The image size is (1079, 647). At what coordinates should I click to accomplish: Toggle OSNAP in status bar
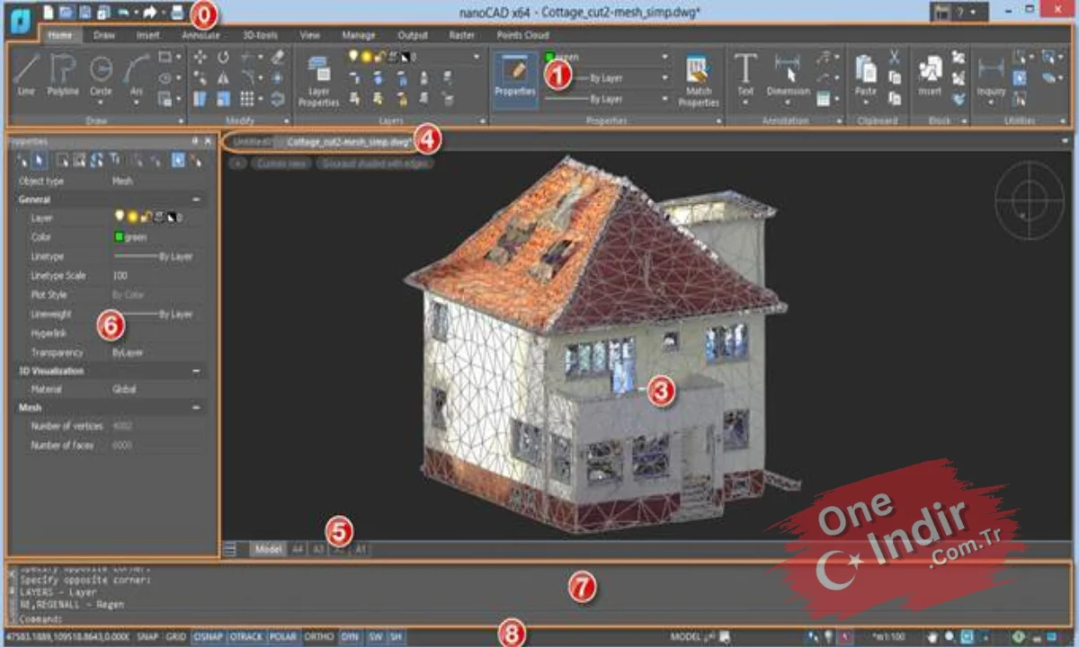click(x=208, y=636)
